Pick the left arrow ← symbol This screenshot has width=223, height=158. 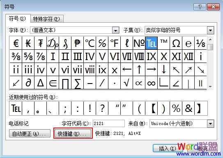(127, 70)
